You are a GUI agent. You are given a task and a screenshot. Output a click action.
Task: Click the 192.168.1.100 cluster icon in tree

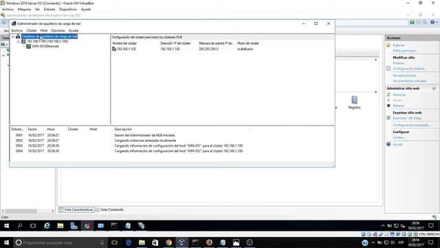(x=23, y=41)
